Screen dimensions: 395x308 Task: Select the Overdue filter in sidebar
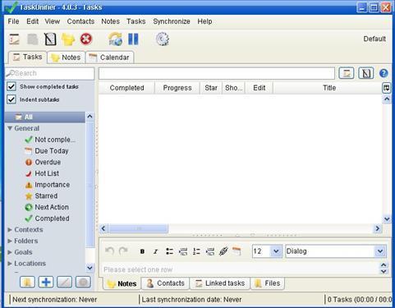click(x=48, y=162)
